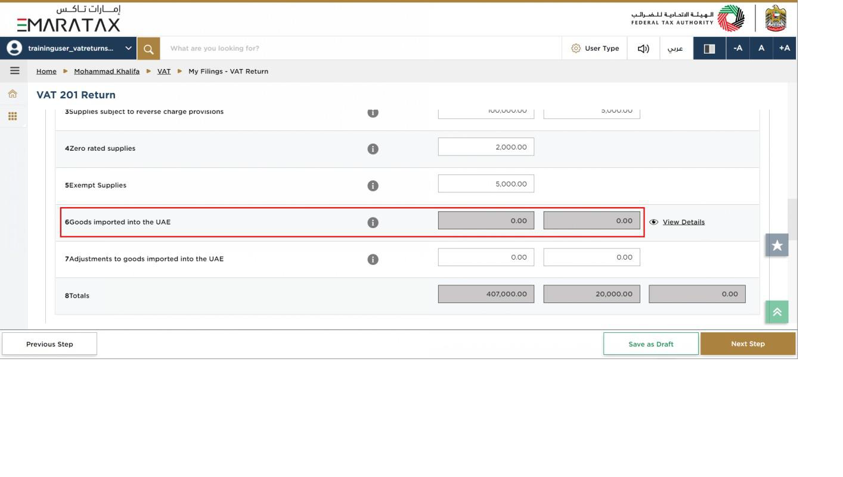The height and width of the screenshot is (477, 843).
Task: Click '6Goods imported into the UAE' label
Action: (117, 222)
